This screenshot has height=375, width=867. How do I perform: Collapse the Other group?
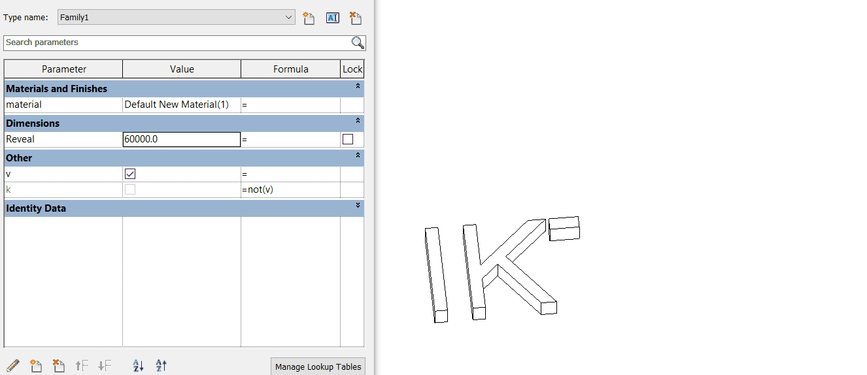[358, 155]
